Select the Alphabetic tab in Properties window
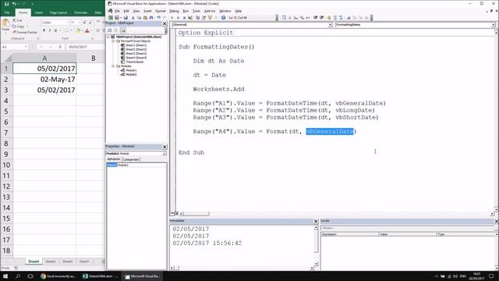Viewport: 499px width, 281px height. [x=114, y=159]
